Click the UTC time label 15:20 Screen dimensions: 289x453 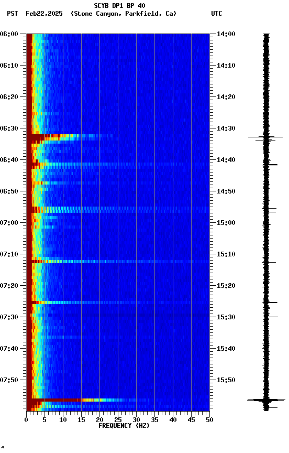point(226,286)
